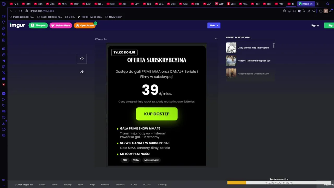
Task: Open the profile avatar D
Action: point(326,11)
